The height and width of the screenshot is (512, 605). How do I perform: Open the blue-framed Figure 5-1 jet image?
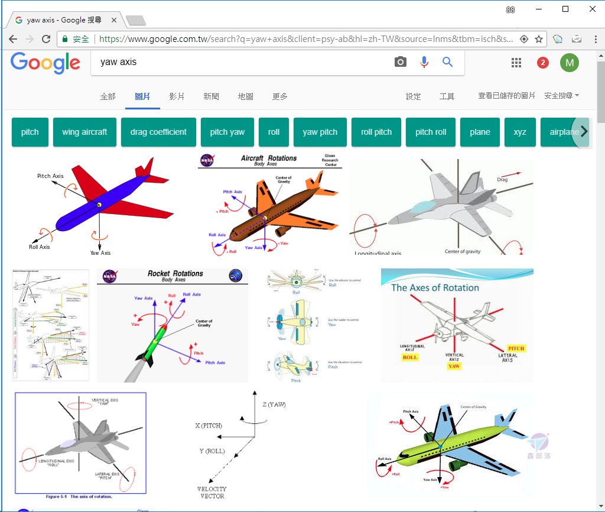click(80, 446)
